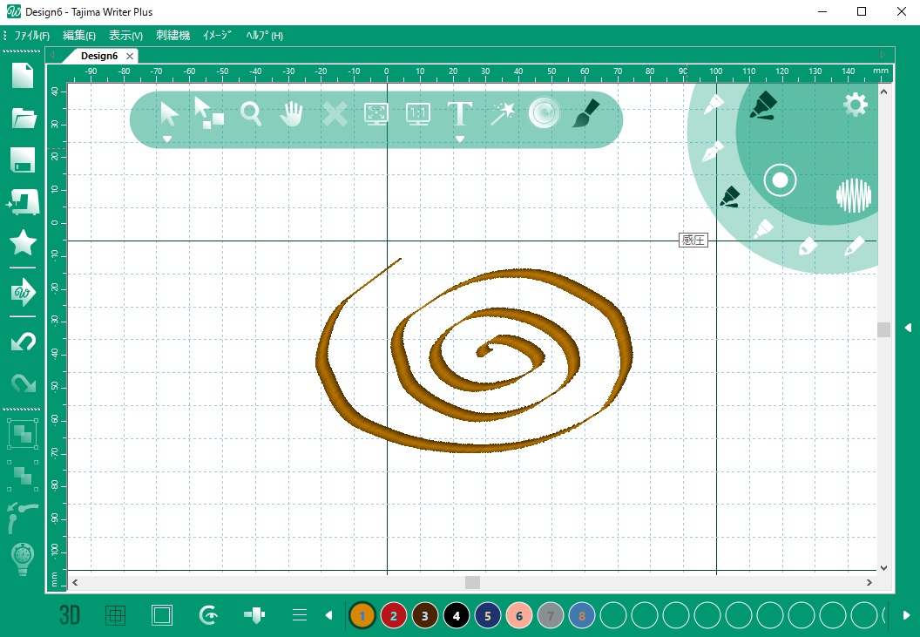Open the ファイル(F) menu
920x637 pixels.
click(x=31, y=35)
